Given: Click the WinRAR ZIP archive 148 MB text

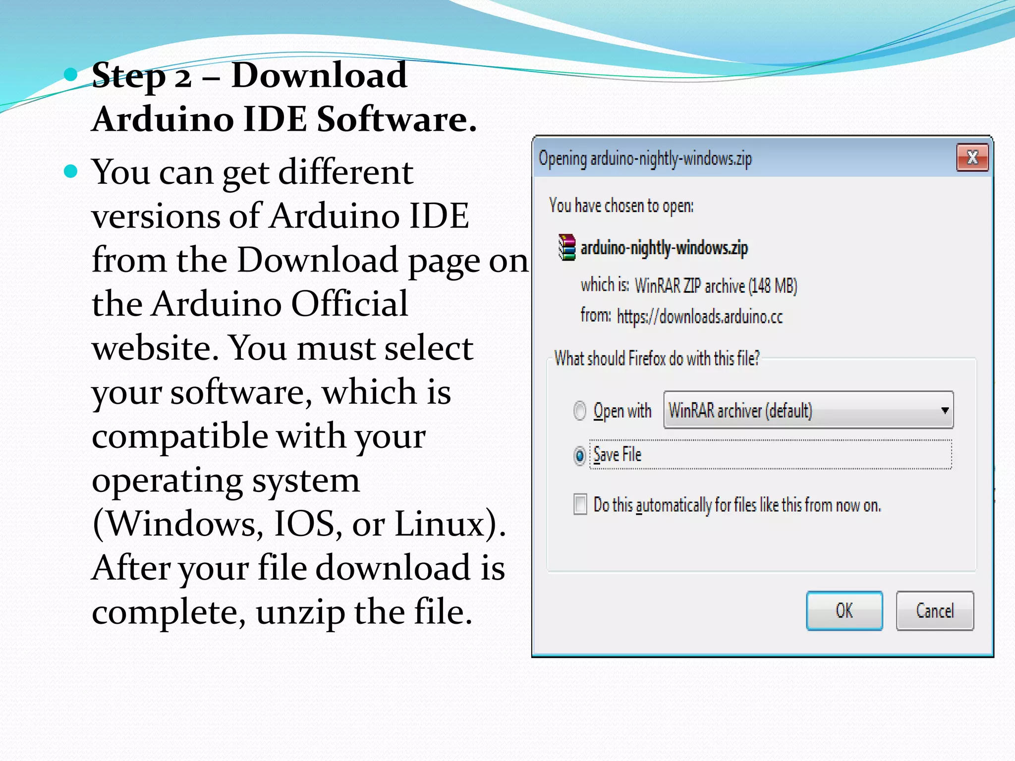Looking at the screenshot, I should pos(716,286).
